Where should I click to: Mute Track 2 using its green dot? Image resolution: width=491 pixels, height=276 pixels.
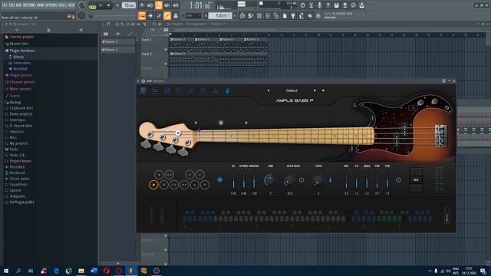(166, 64)
